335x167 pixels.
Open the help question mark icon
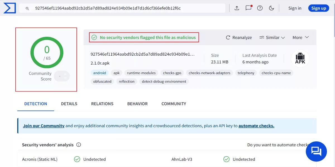click(260, 8)
